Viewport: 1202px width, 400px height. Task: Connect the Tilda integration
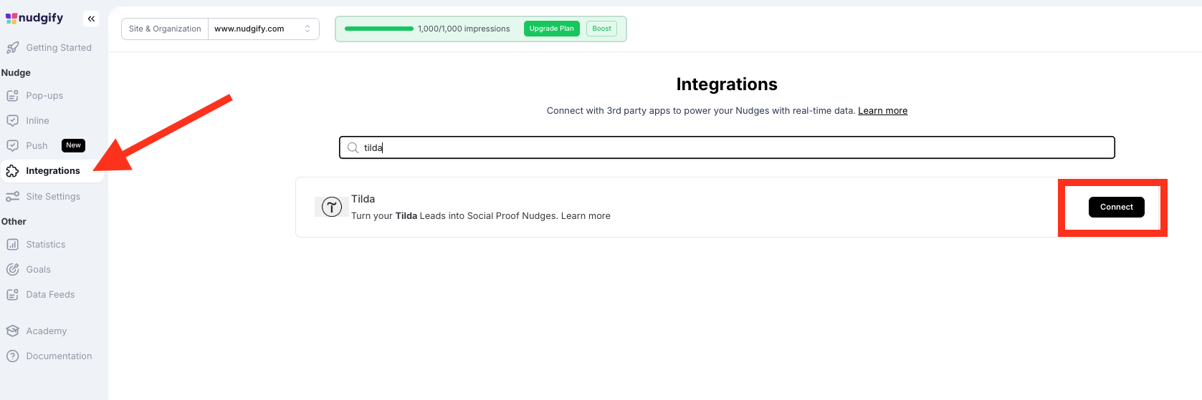1117,207
